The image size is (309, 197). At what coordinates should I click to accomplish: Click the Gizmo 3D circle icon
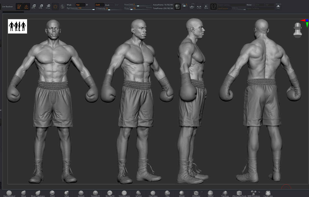point(55,6)
